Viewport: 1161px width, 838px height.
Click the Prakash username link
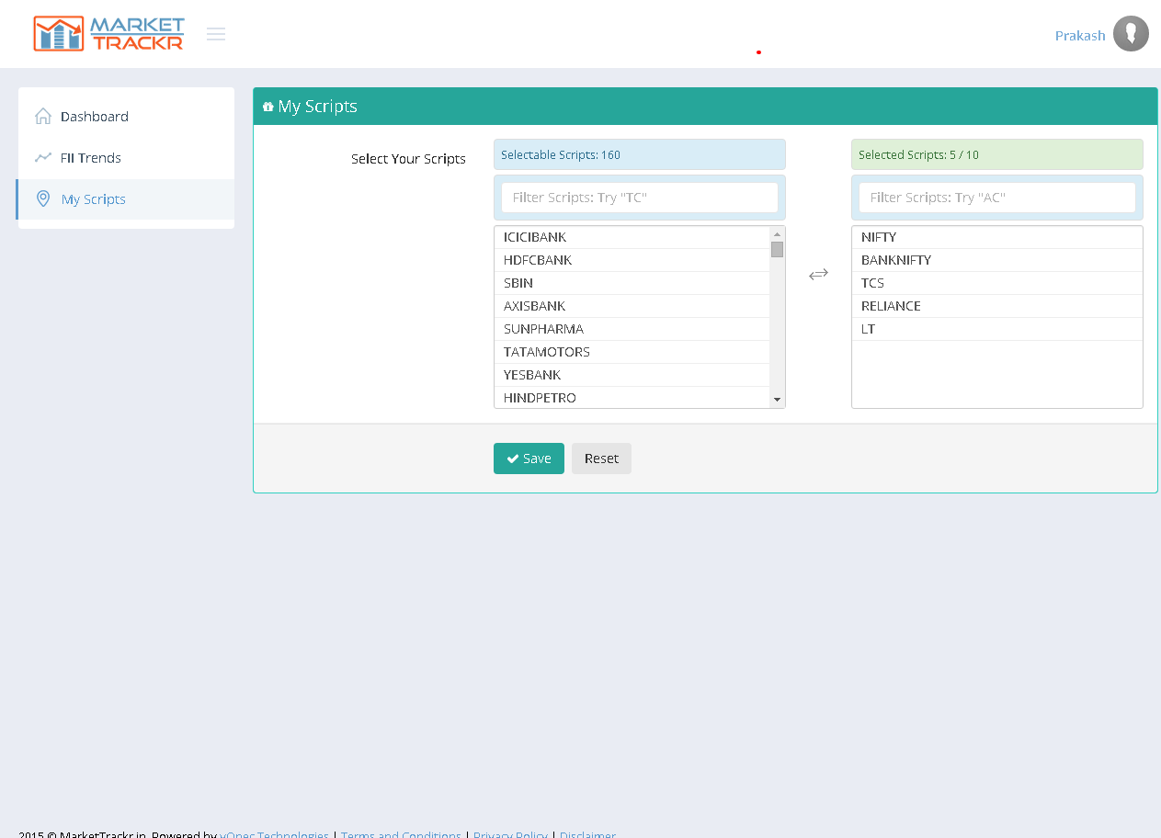[1079, 36]
